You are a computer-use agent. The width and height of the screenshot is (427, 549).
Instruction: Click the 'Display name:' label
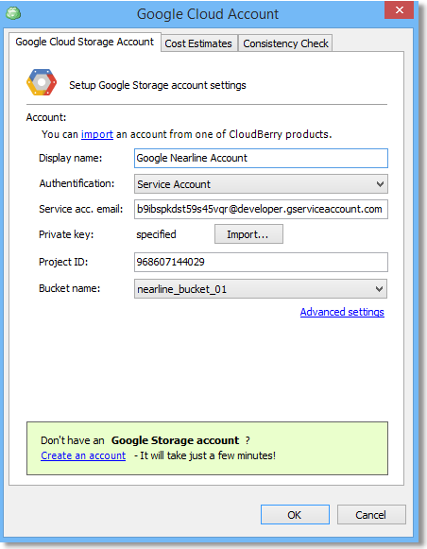tap(70, 158)
